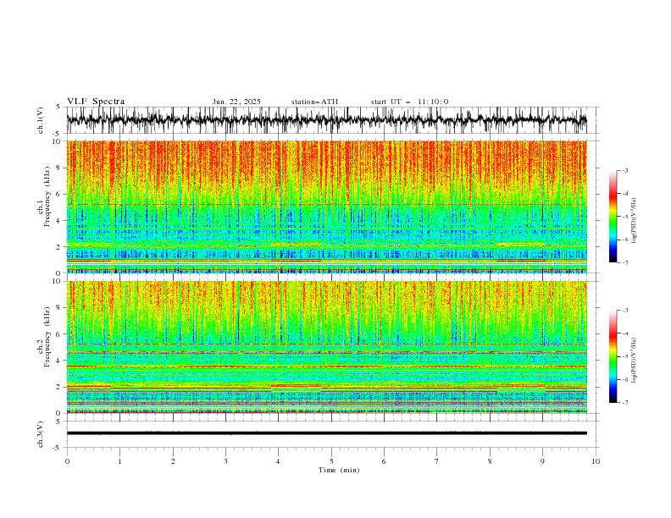
Task: Click the time axis tick label "0"
Action: [67, 461]
